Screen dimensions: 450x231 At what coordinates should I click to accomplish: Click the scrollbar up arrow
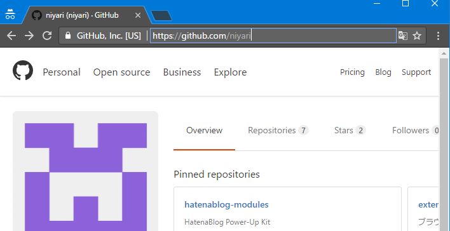point(444,53)
